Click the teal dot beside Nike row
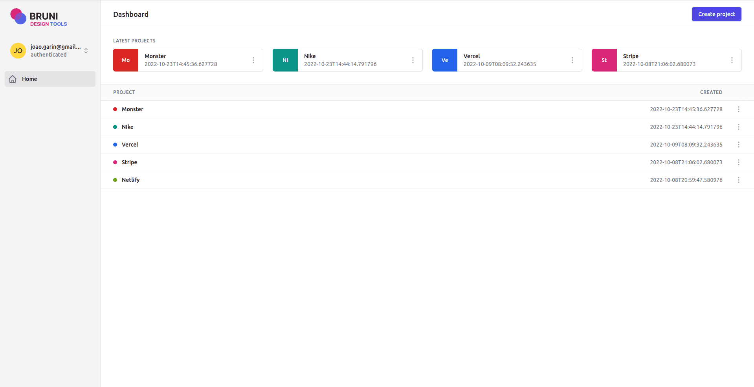 (x=115, y=127)
